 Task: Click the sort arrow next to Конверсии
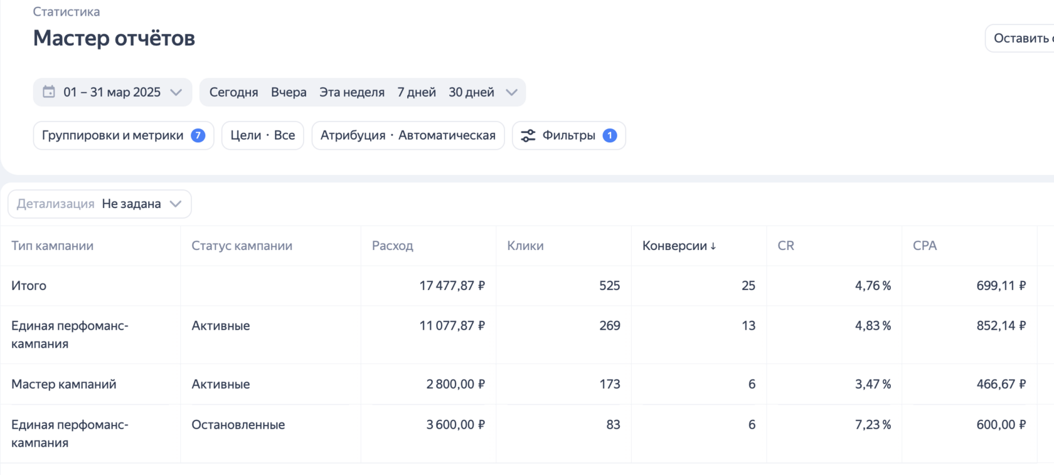(x=713, y=246)
